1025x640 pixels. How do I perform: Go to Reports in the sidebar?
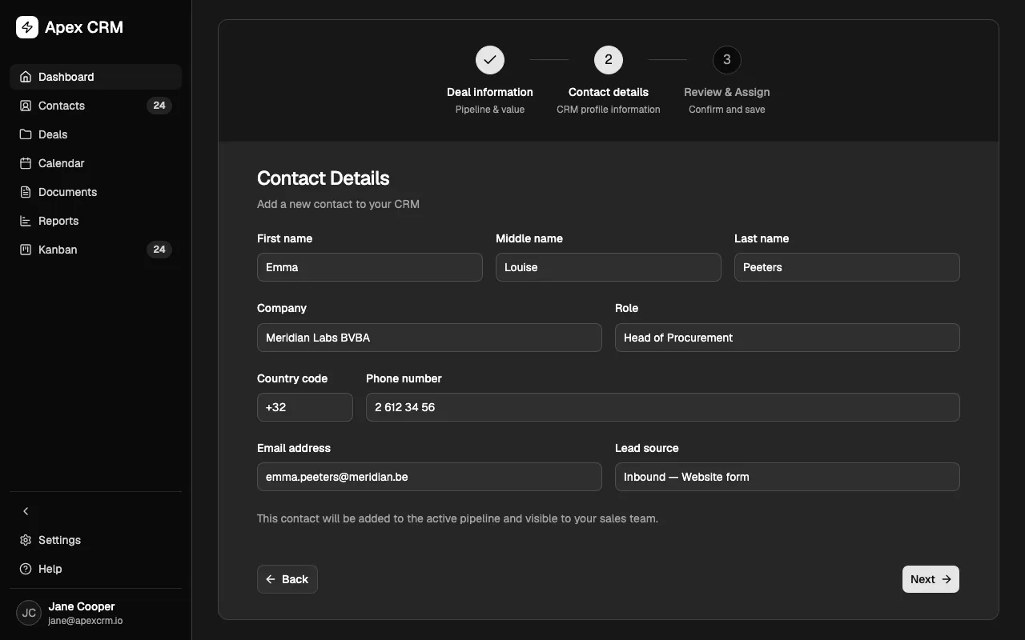pyautogui.click(x=96, y=221)
